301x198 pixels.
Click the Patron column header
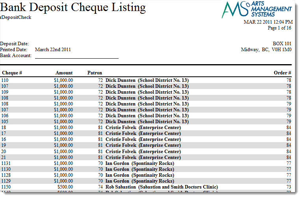(x=95, y=73)
